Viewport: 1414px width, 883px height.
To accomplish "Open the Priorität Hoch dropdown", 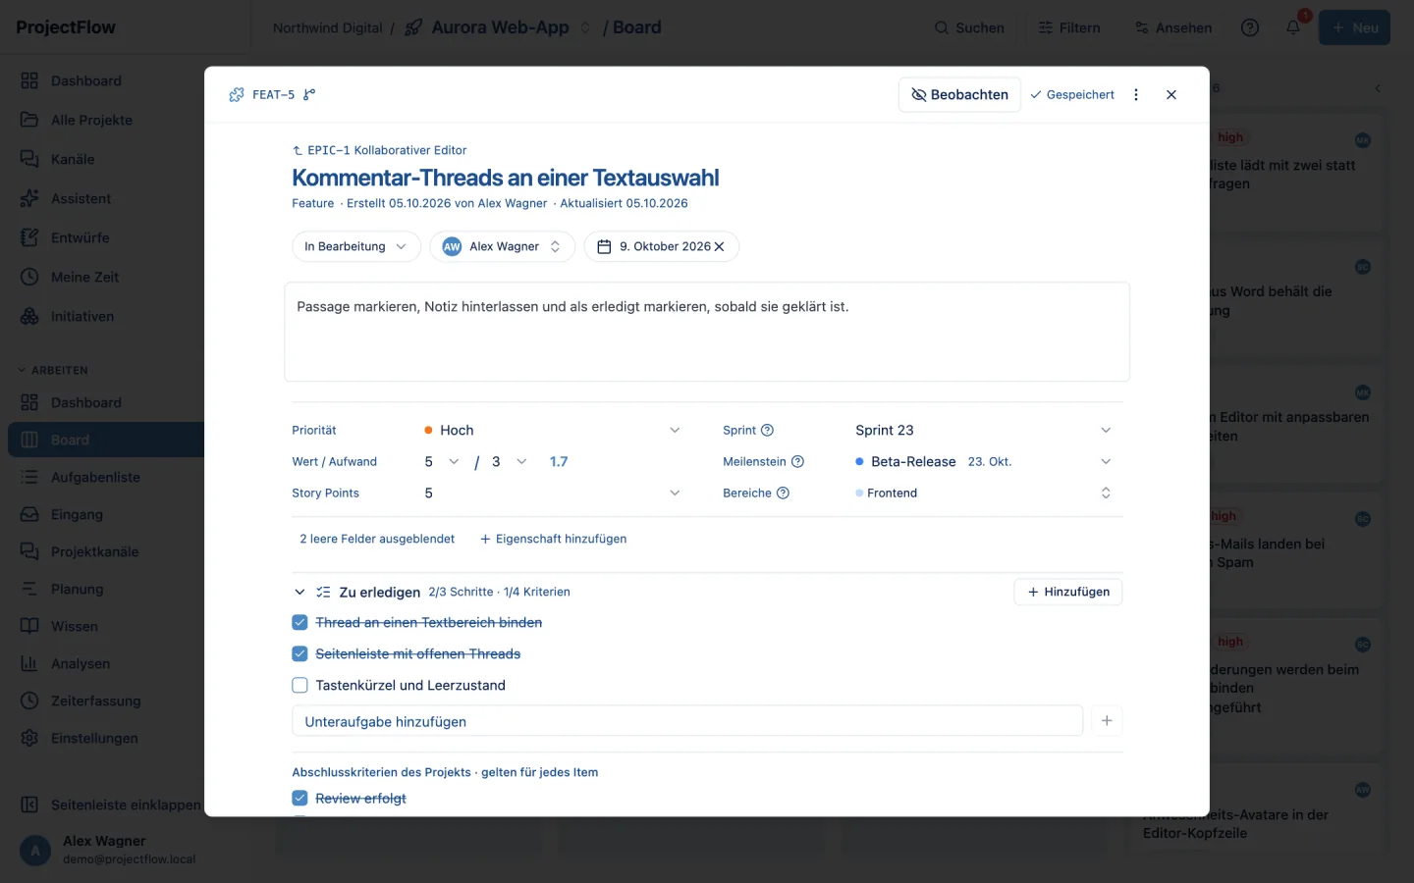I will pyautogui.click(x=552, y=430).
